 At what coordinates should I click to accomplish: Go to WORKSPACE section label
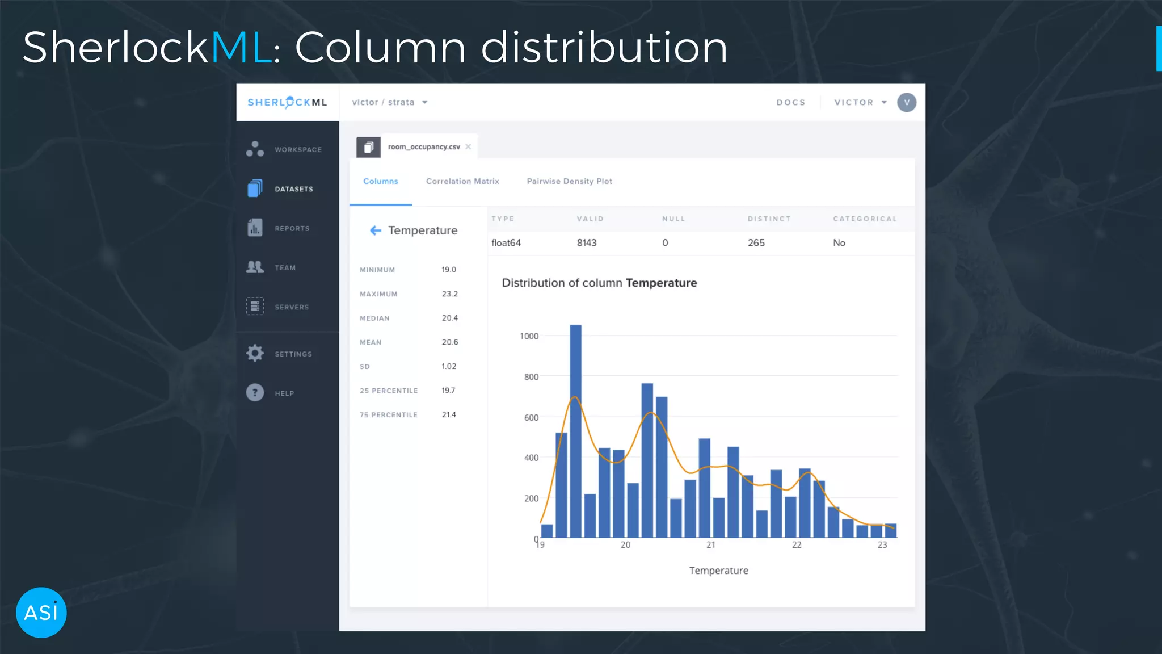pyautogui.click(x=298, y=149)
